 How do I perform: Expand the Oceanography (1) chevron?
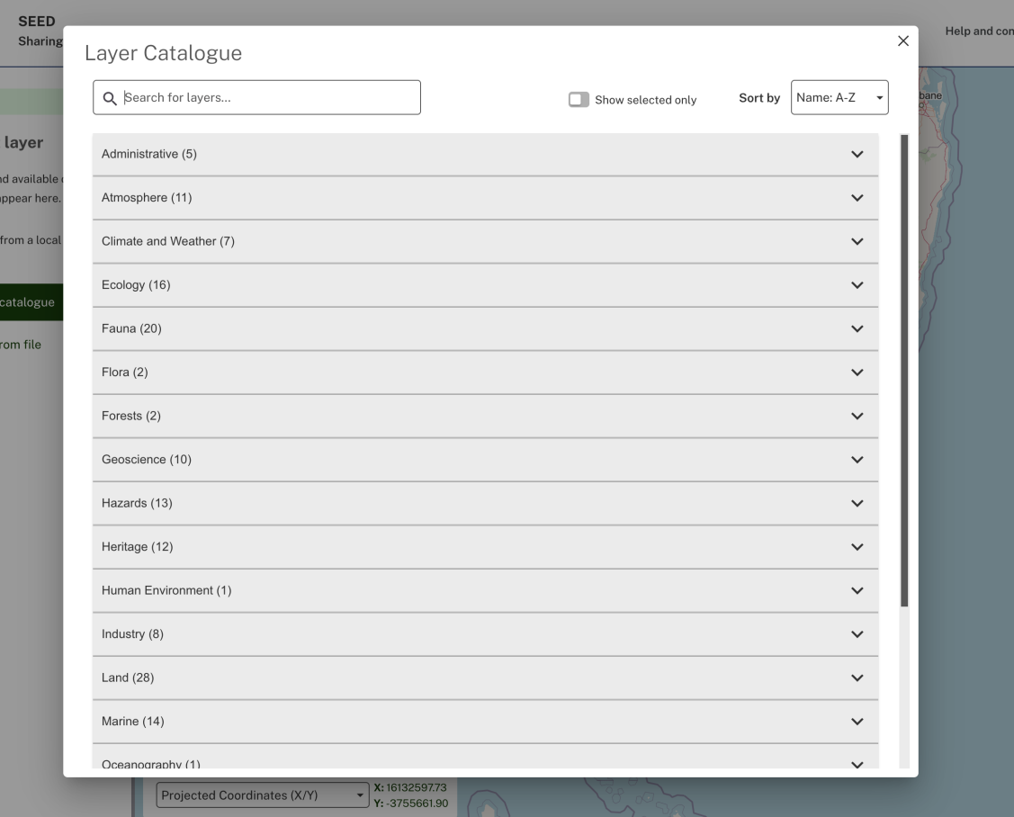point(857,765)
